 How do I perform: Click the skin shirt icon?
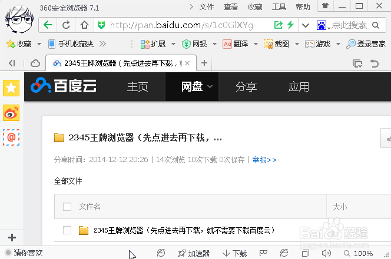click(x=325, y=5)
